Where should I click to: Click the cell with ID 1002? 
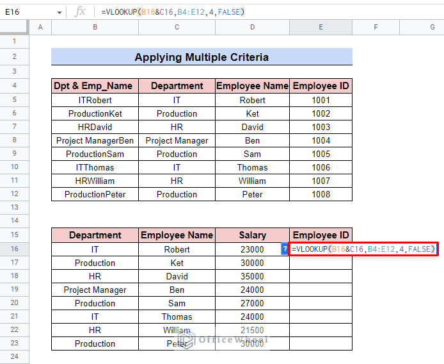point(321,113)
